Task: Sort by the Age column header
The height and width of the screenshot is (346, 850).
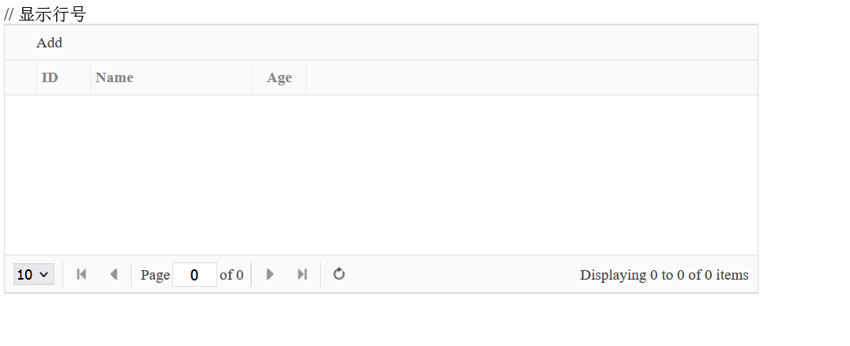Action: click(x=279, y=77)
